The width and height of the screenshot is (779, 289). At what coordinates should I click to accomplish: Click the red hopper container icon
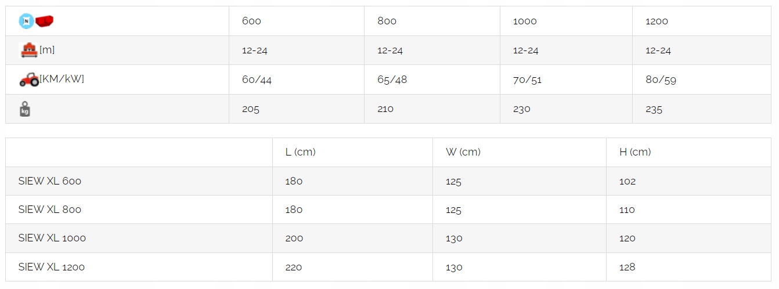pyautogui.click(x=45, y=21)
